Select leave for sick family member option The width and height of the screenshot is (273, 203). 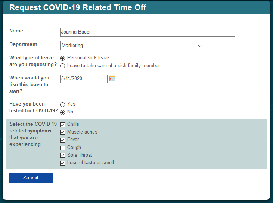click(62, 66)
